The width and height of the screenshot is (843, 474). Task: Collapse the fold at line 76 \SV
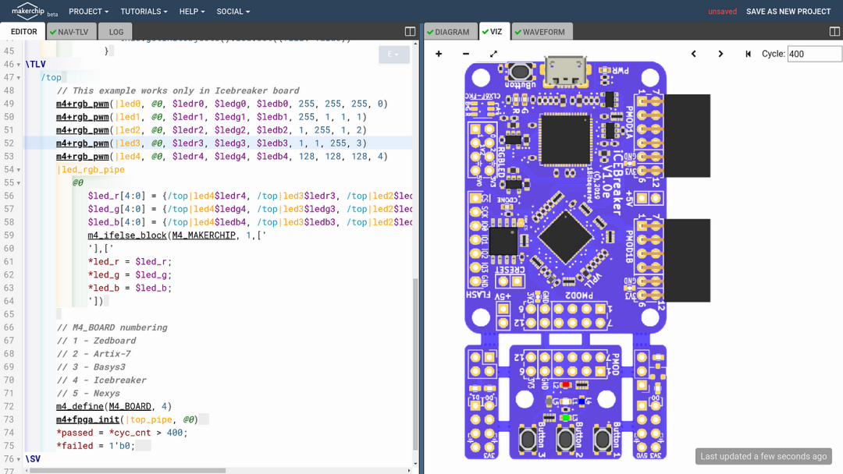(x=19, y=459)
